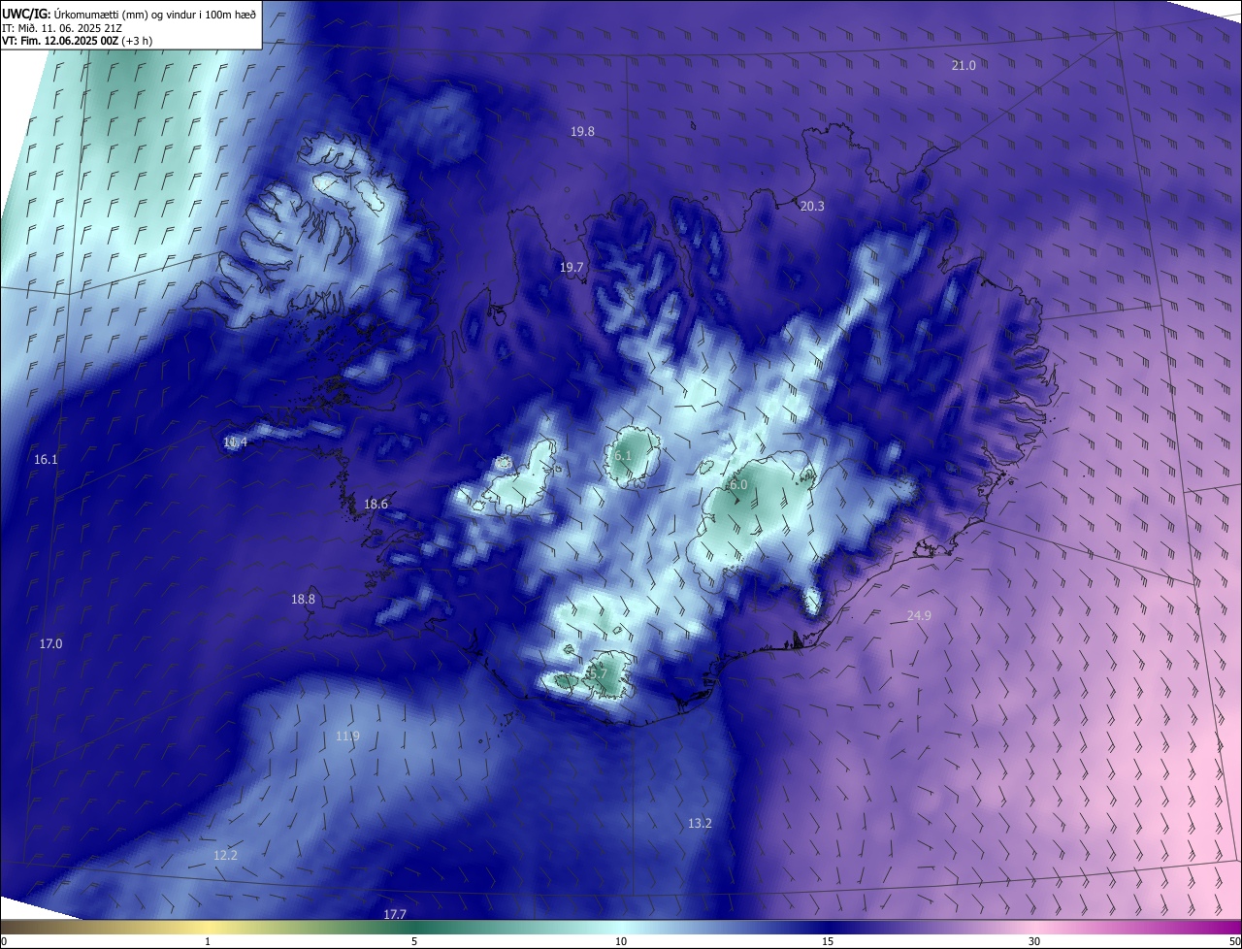Click the map value 18.8

coord(303,600)
